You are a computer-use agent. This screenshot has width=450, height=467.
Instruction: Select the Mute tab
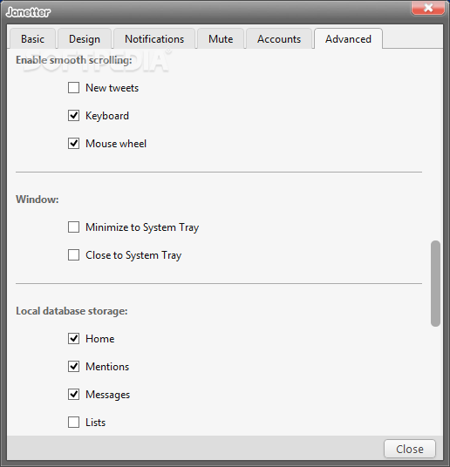coord(221,38)
